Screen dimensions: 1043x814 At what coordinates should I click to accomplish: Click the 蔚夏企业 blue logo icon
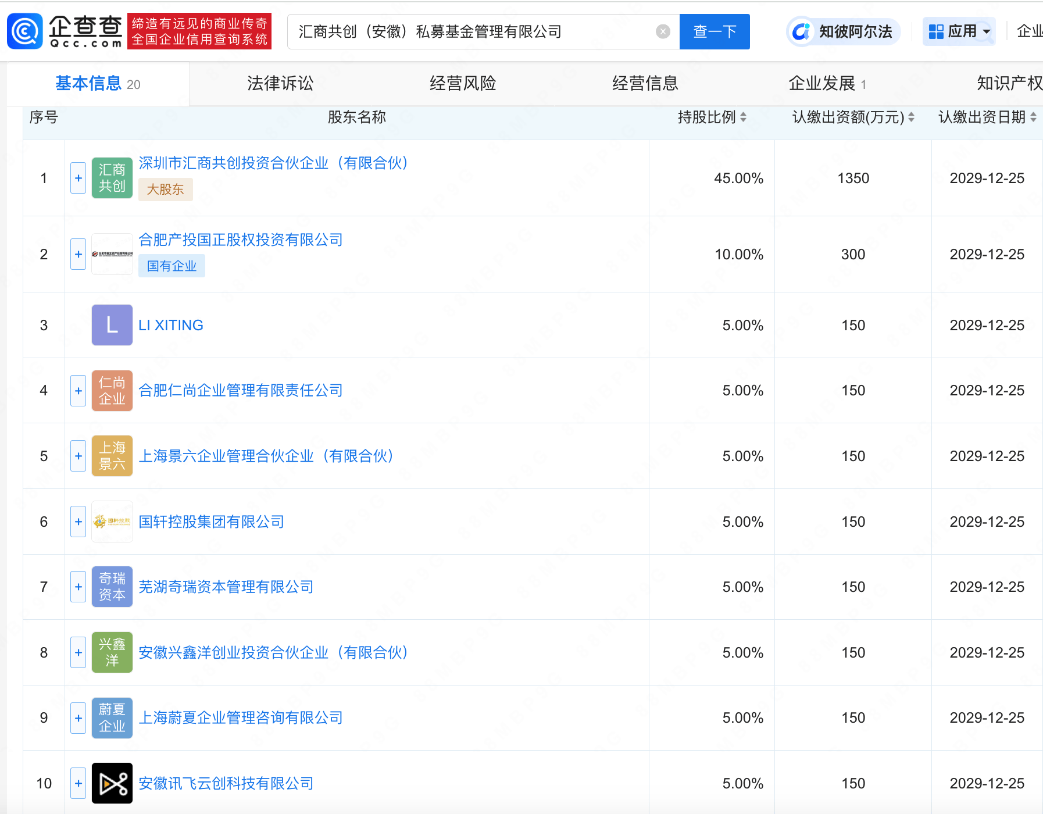pyautogui.click(x=112, y=718)
